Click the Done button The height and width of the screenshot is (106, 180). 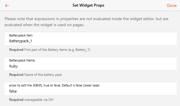click(x=172, y=5)
